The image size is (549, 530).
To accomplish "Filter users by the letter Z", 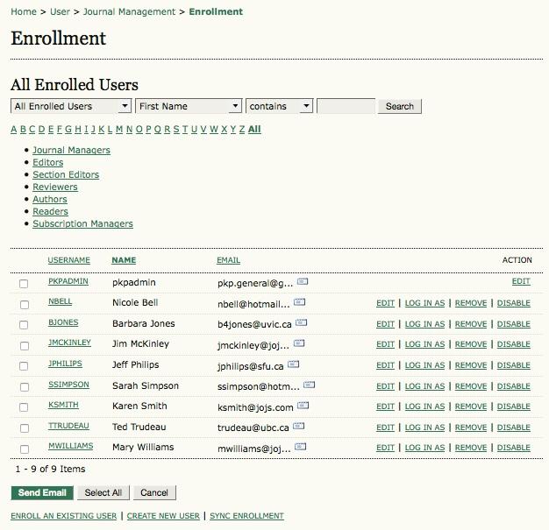I will point(241,129).
